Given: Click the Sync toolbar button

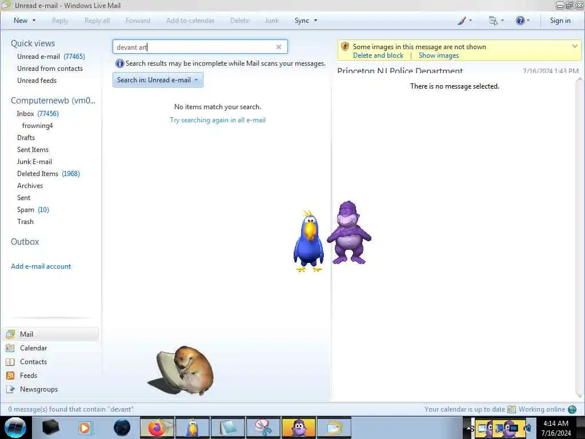Looking at the screenshot, I should click(302, 21).
